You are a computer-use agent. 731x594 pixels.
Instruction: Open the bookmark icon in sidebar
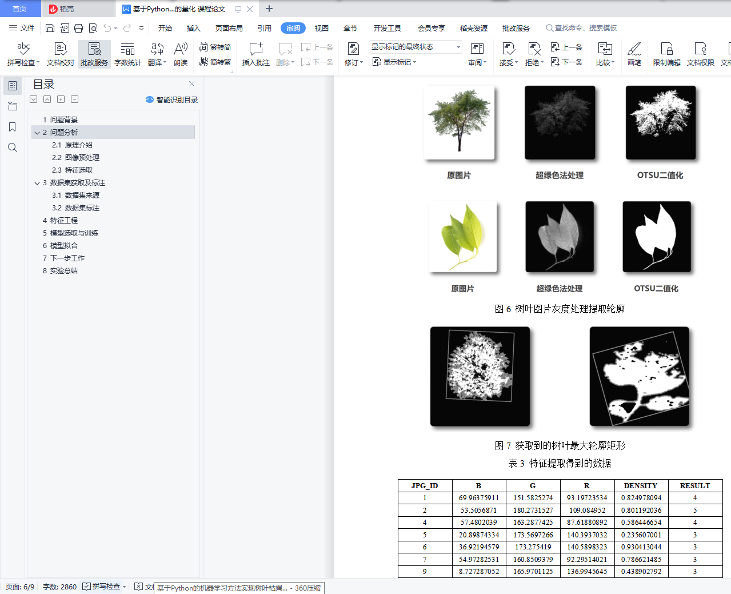pos(13,127)
